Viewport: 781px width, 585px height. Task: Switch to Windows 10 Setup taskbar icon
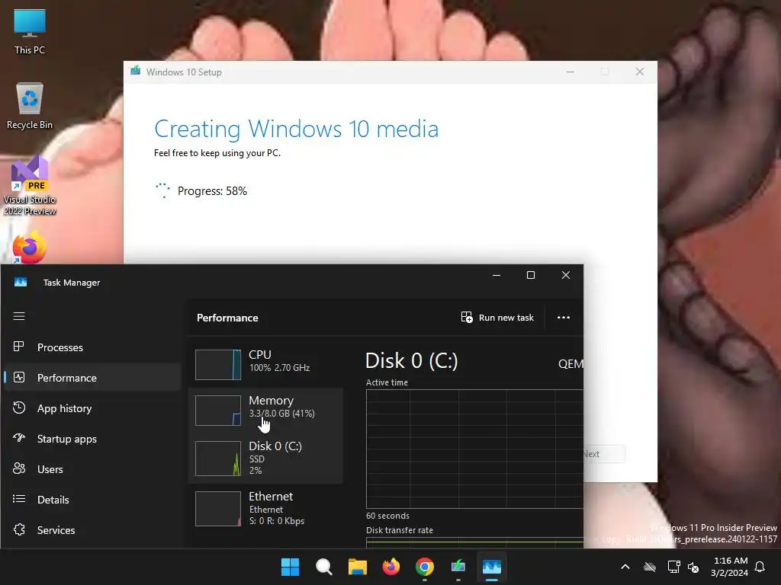(x=458, y=567)
